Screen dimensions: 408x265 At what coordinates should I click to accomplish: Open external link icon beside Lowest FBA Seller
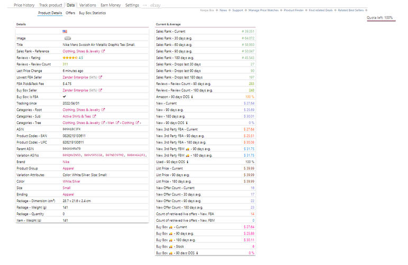pos(100,77)
